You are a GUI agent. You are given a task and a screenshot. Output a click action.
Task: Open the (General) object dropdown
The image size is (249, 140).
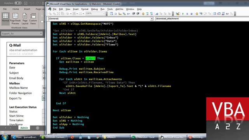point(152,19)
